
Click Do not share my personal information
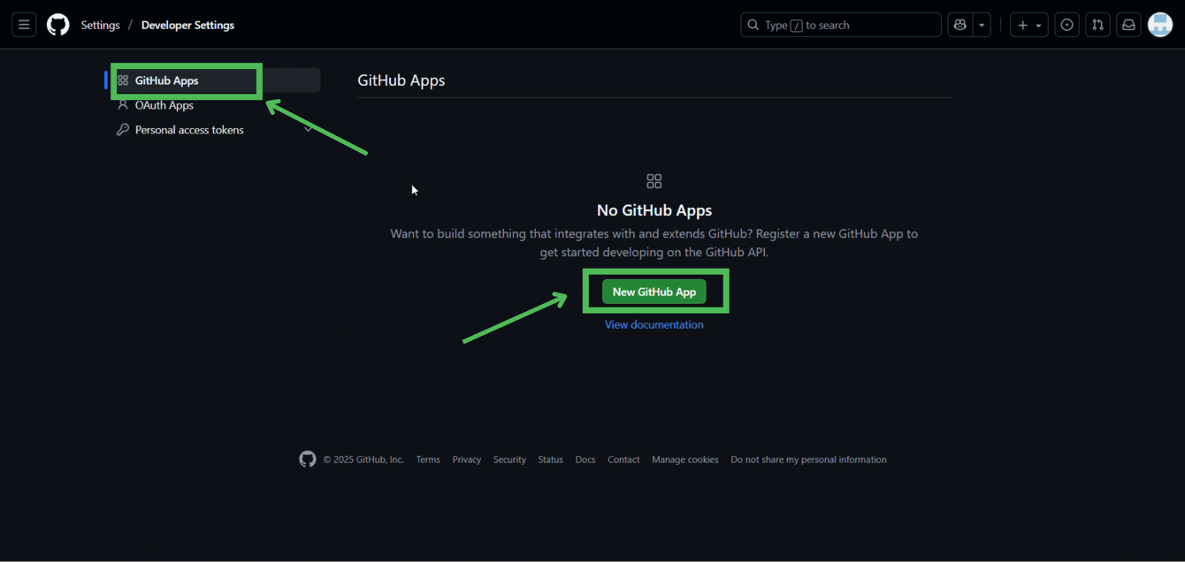(x=808, y=459)
